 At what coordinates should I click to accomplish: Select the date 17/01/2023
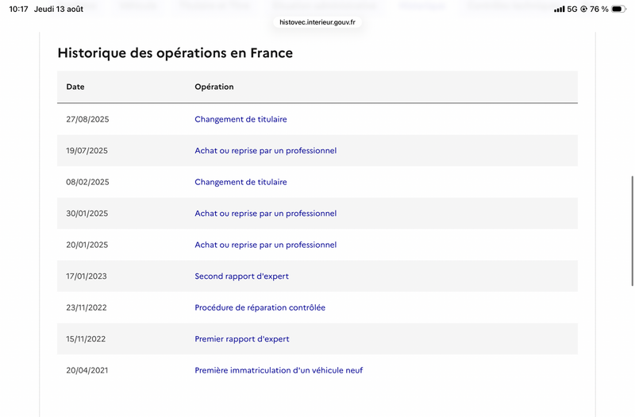(x=87, y=276)
